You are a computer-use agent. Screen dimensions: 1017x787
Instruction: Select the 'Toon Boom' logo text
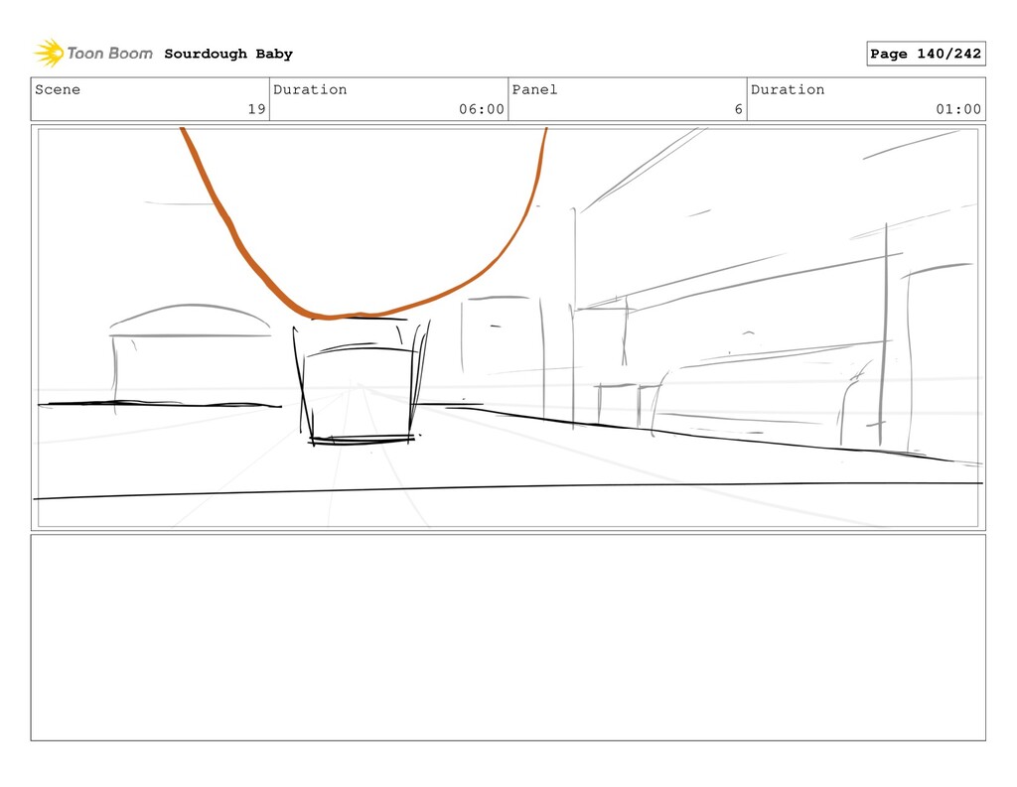109,54
